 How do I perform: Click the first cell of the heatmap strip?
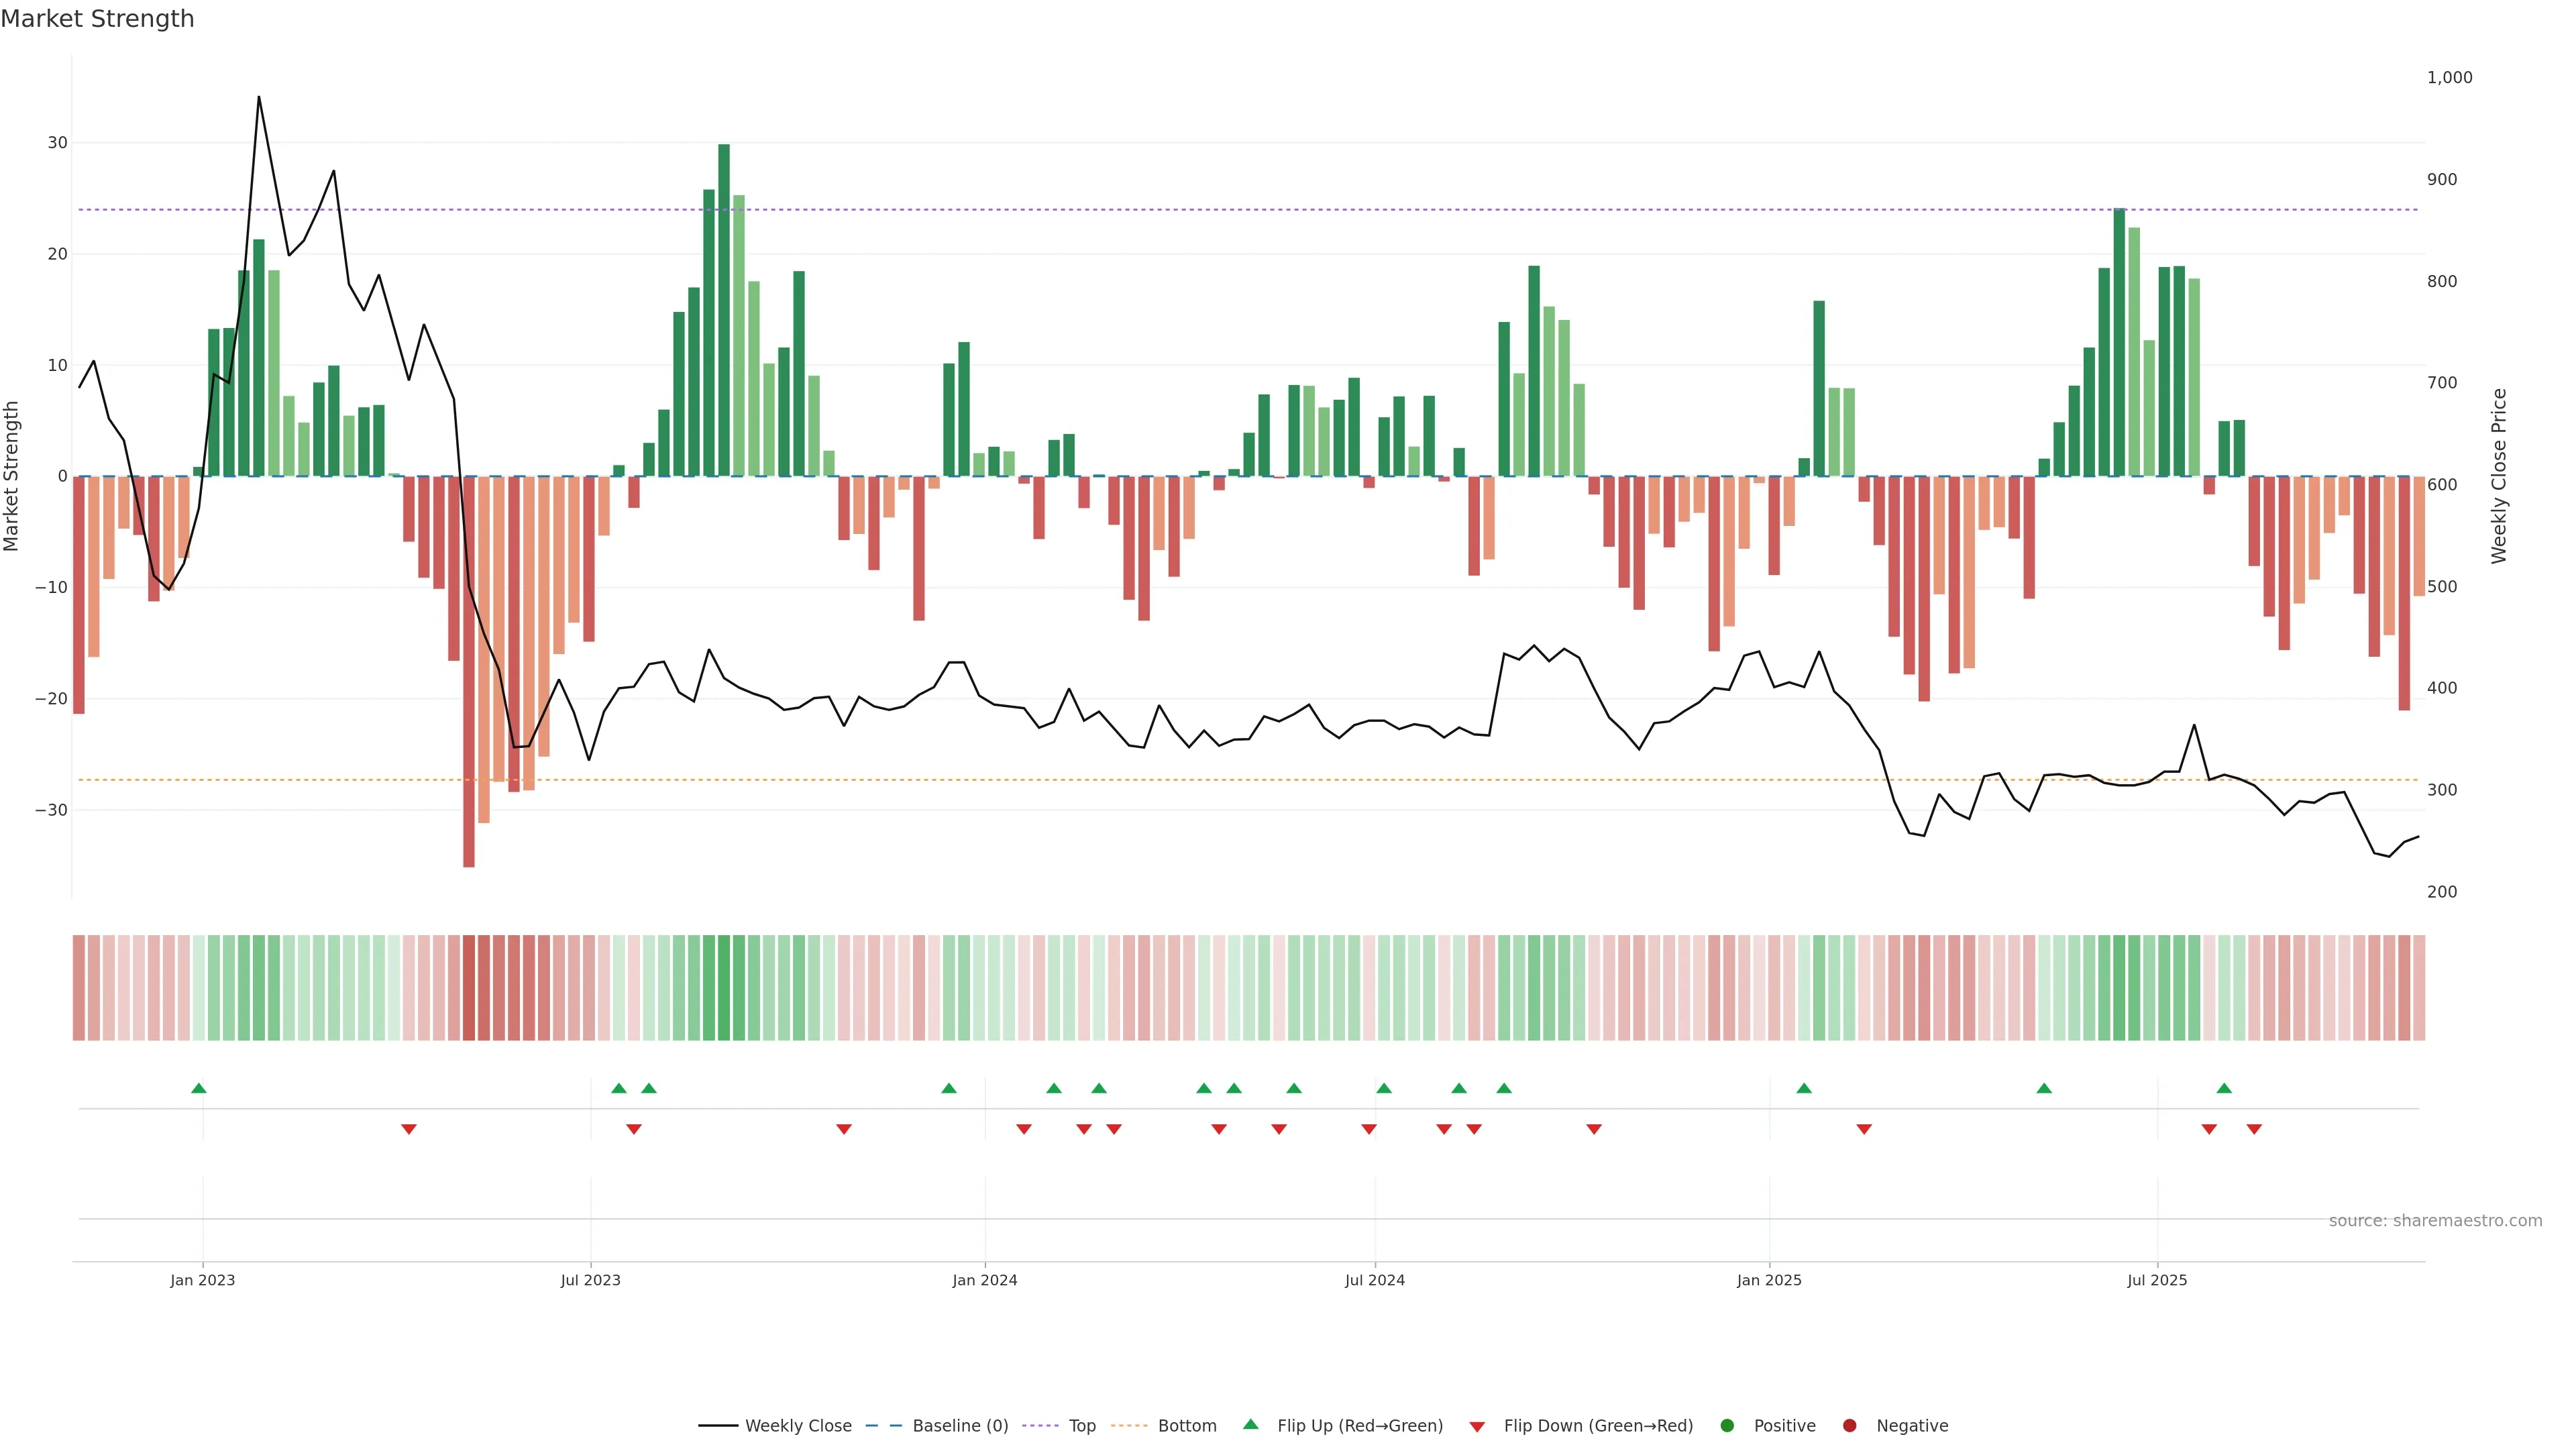pos(79,988)
